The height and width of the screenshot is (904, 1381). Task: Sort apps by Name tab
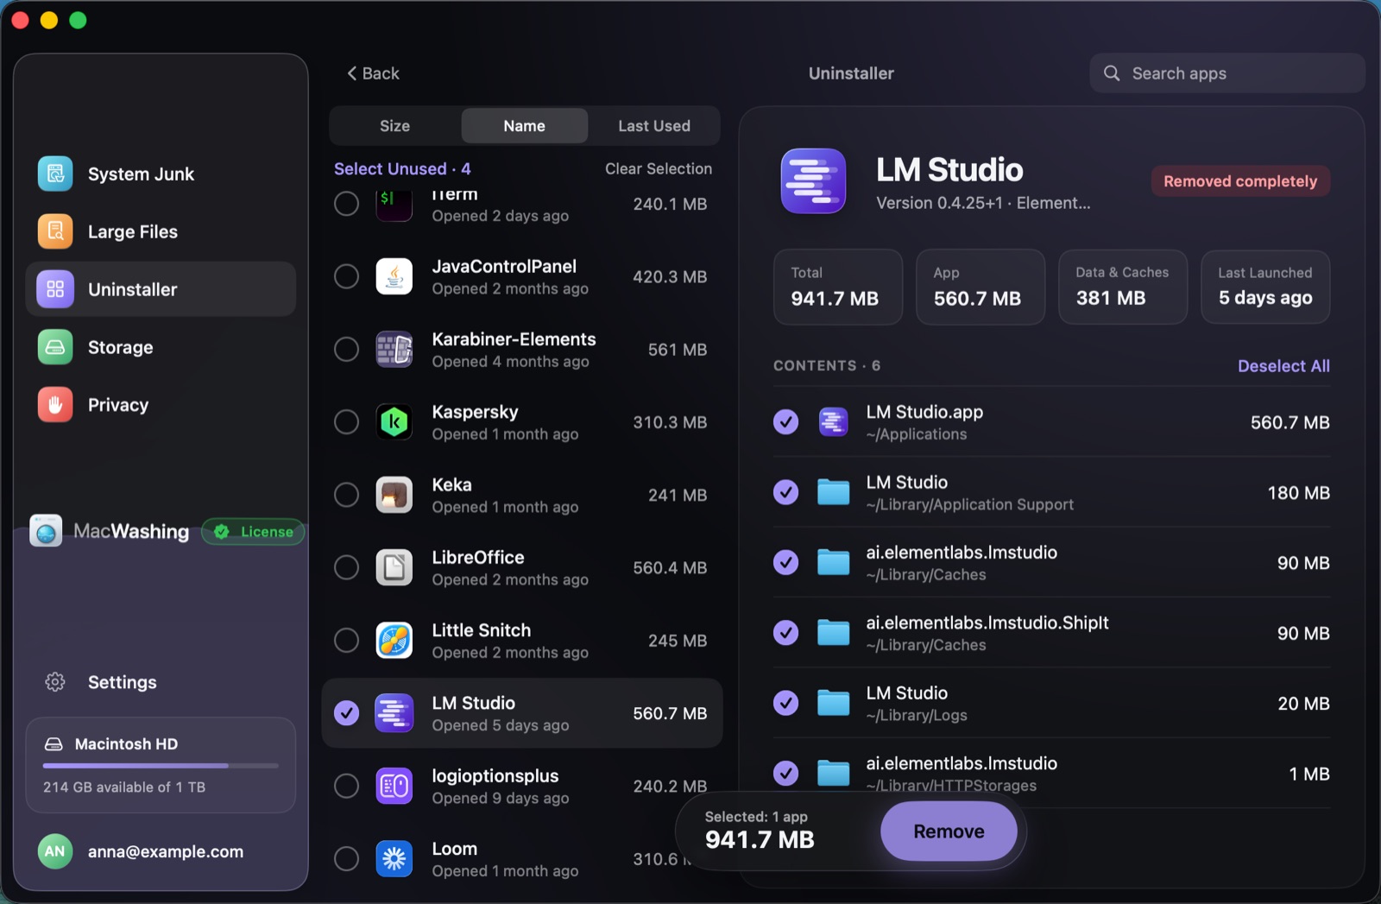(x=524, y=126)
